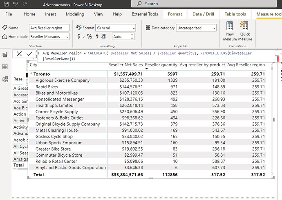Viewport: 282px width, 200px height.
Task: Open the External Tools tab
Action: (x=145, y=14)
